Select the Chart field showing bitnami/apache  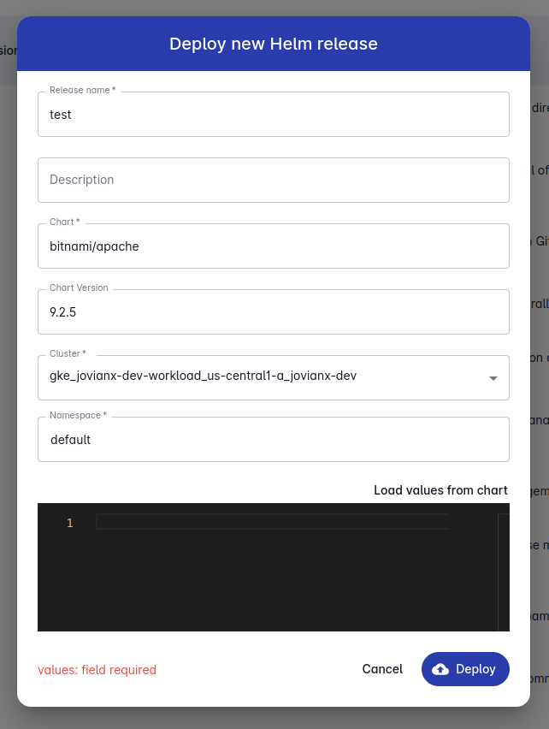pyautogui.click(x=274, y=246)
